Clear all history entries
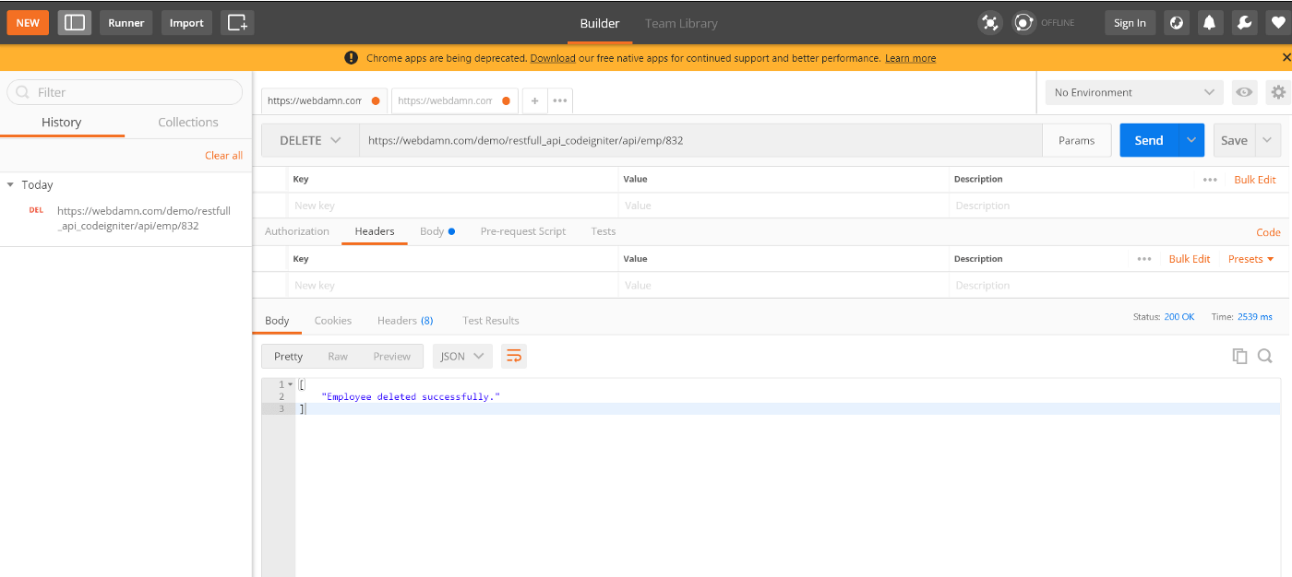Screen dimensions: 1292x577 223,155
